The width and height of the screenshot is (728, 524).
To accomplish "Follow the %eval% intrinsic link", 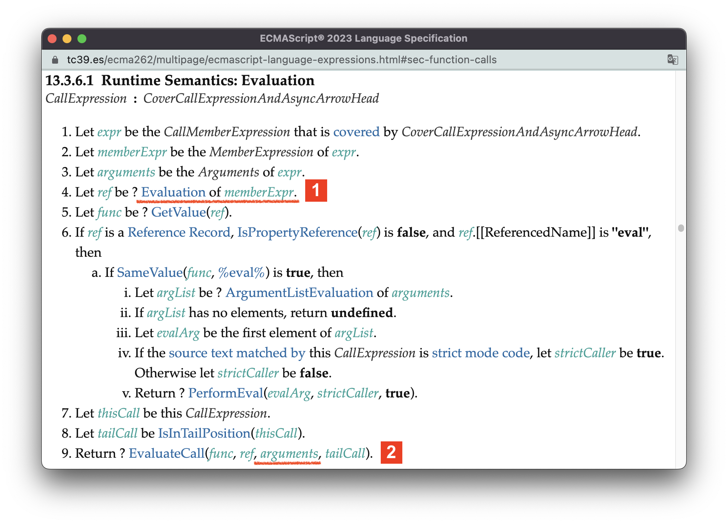I will coord(241,272).
